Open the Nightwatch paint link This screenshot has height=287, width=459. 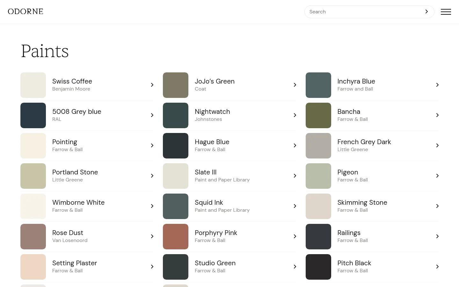pos(229,115)
